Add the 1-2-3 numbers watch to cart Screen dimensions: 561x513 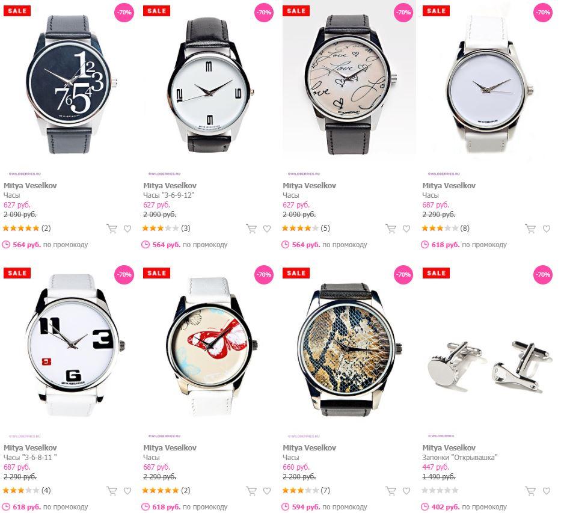click(112, 229)
